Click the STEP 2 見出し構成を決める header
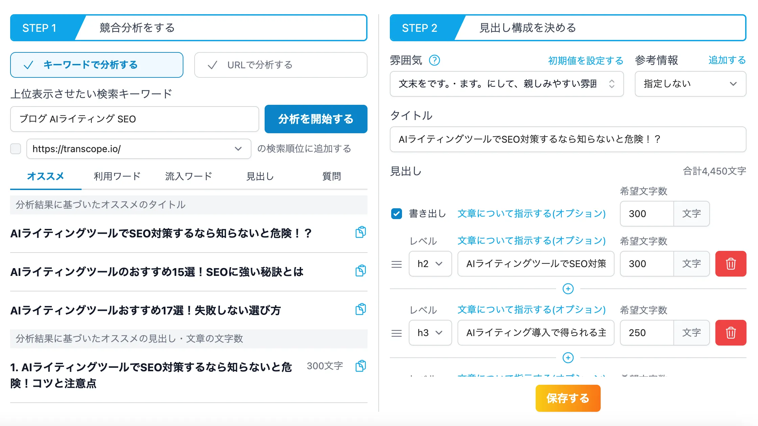The height and width of the screenshot is (426, 758). [x=568, y=28]
